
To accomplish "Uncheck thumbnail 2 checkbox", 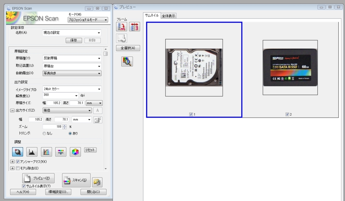I will tap(287, 114).
